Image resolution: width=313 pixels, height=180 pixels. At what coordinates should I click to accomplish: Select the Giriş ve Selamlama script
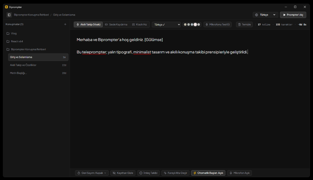38,57
